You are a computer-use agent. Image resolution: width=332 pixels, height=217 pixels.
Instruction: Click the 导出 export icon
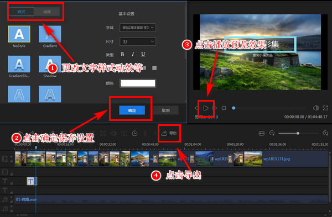coord(164,133)
